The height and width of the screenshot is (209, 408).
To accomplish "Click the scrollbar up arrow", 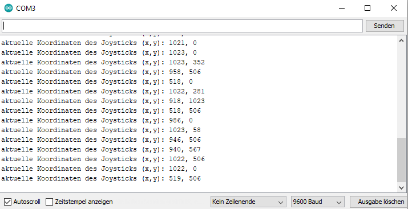I will coord(401,40).
